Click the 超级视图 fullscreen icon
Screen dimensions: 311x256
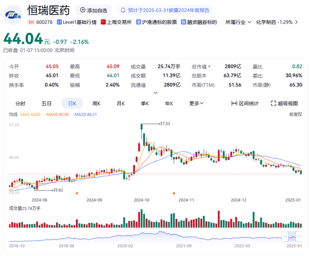[273, 103]
